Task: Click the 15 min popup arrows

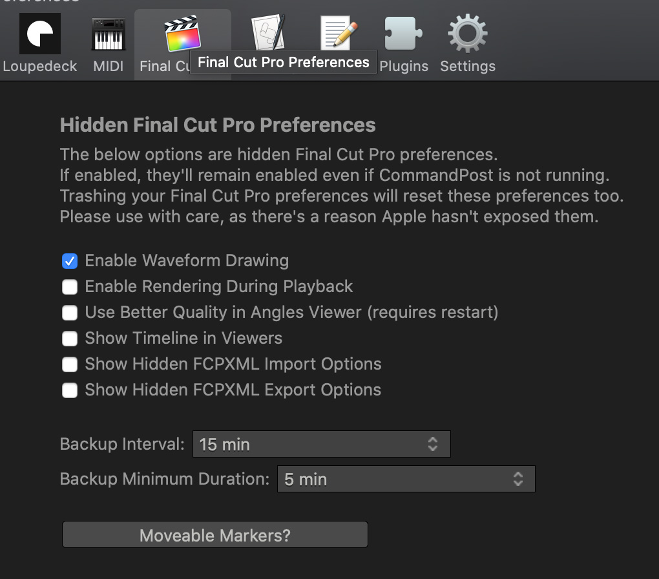Action: pos(433,444)
